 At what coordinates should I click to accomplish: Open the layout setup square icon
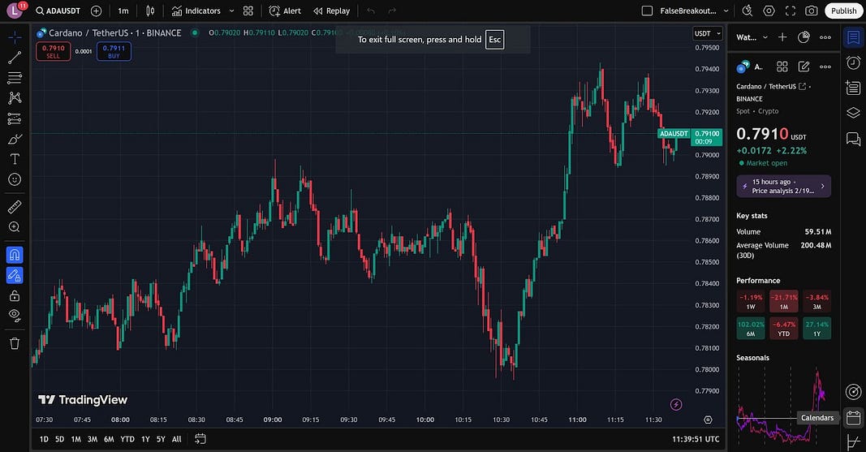coord(648,11)
